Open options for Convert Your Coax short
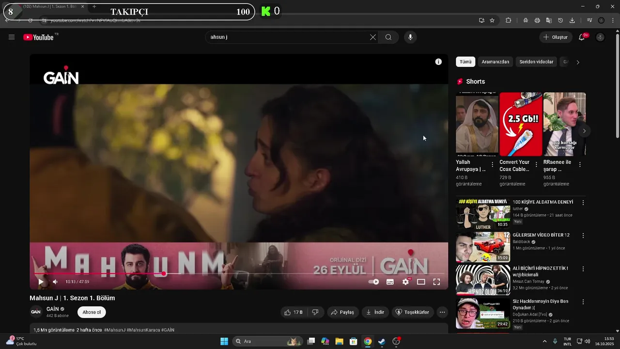The width and height of the screenshot is (620, 349). pyautogui.click(x=536, y=165)
